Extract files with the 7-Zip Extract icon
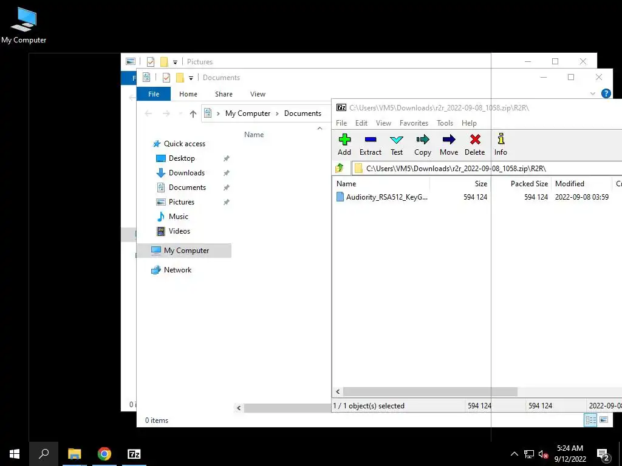 370,144
